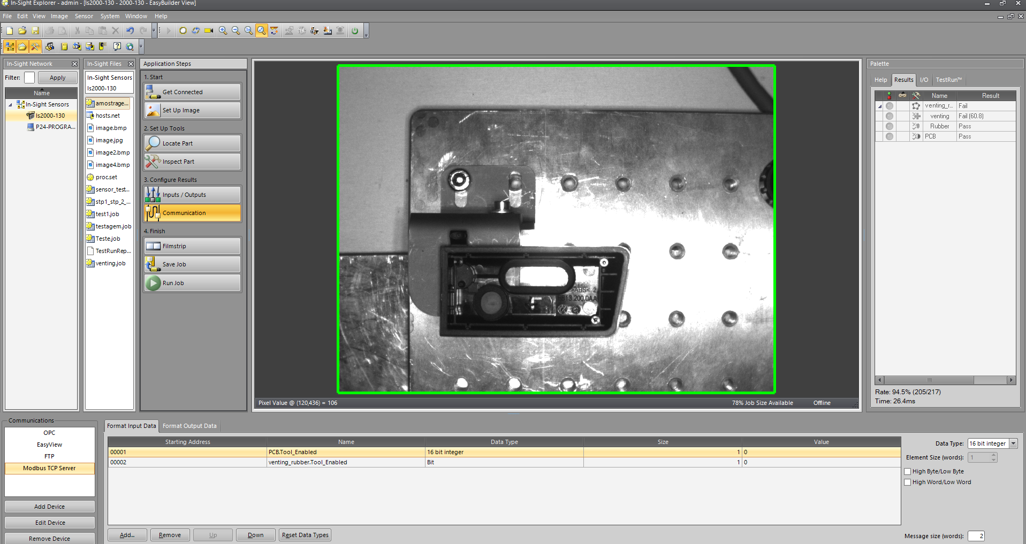
Task: Click the yellow Live Video camera icon
Action: (x=209, y=31)
